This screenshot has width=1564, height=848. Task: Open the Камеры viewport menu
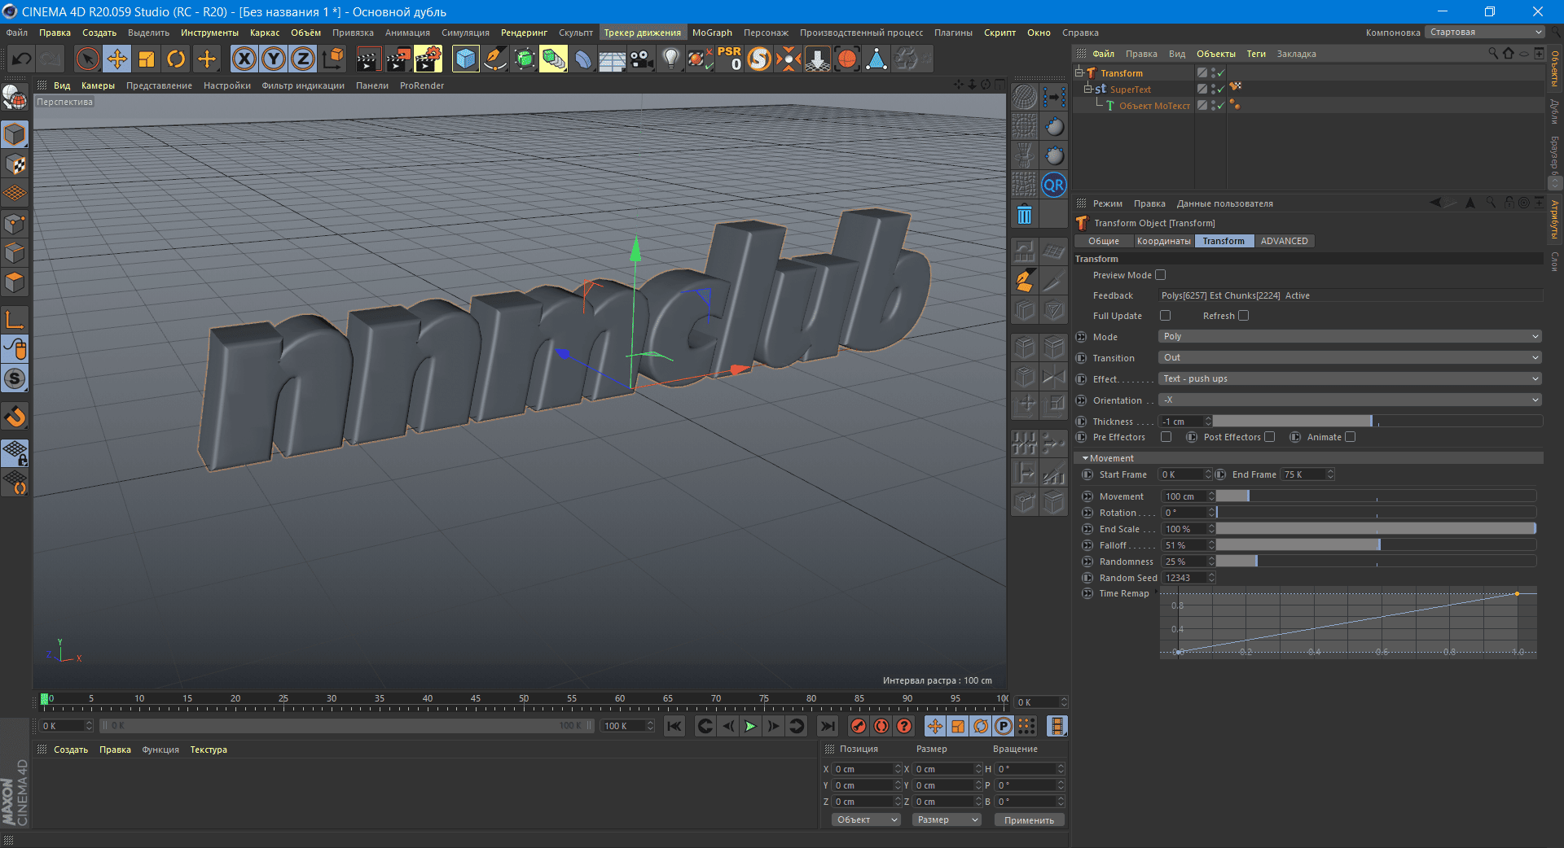(x=98, y=85)
